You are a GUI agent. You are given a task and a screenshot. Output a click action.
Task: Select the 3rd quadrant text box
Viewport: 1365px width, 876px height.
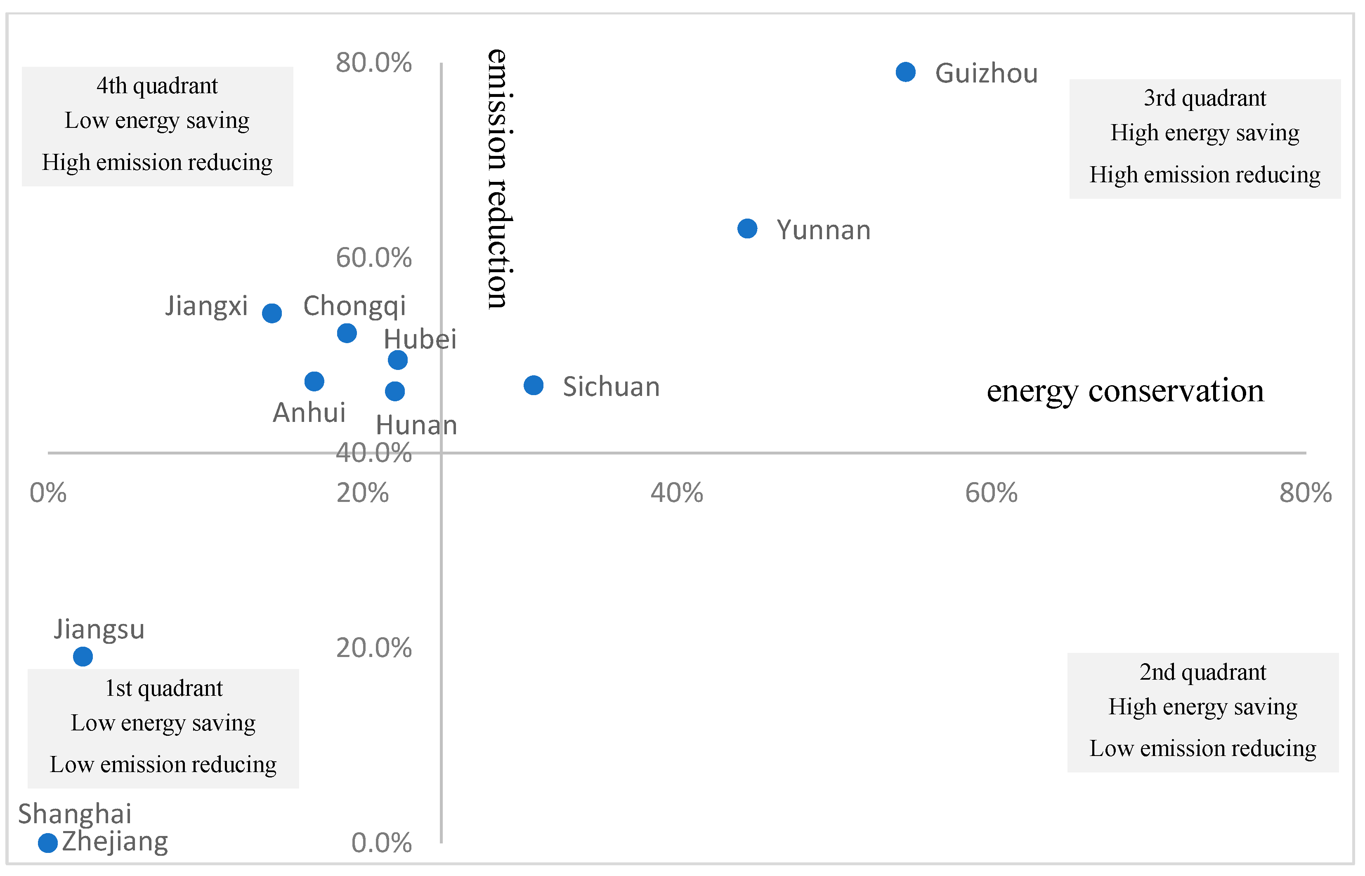point(1204,138)
